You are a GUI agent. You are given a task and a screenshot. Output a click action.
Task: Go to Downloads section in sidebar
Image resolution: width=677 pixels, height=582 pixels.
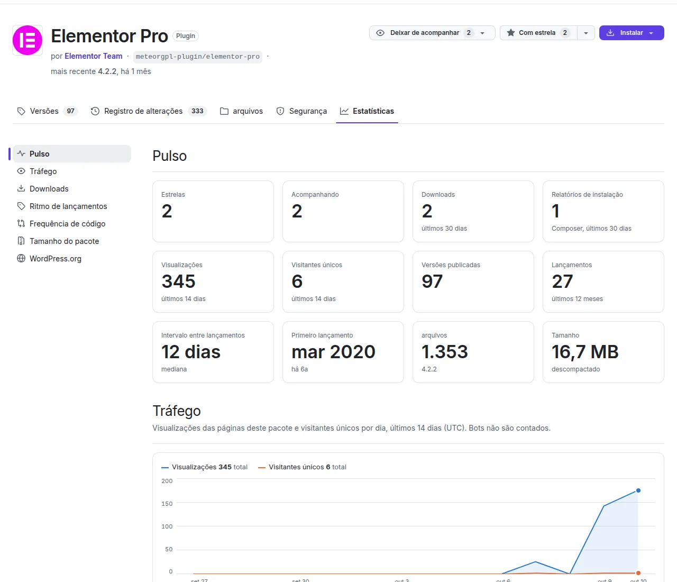pos(72,188)
